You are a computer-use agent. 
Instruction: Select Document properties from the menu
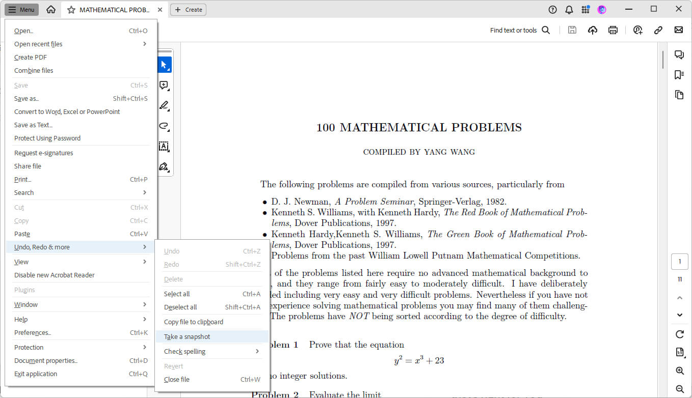click(46, 360)
